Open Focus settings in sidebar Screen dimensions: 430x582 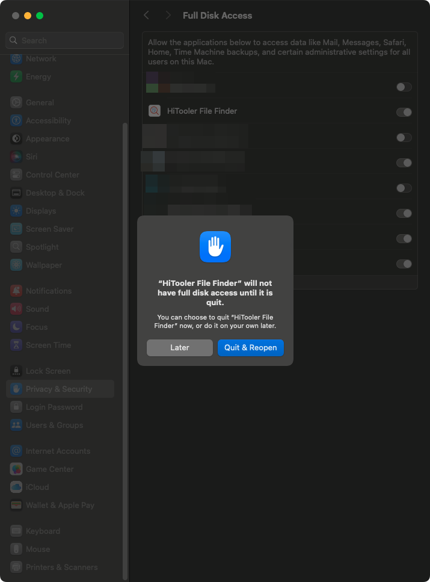(36, 327)
